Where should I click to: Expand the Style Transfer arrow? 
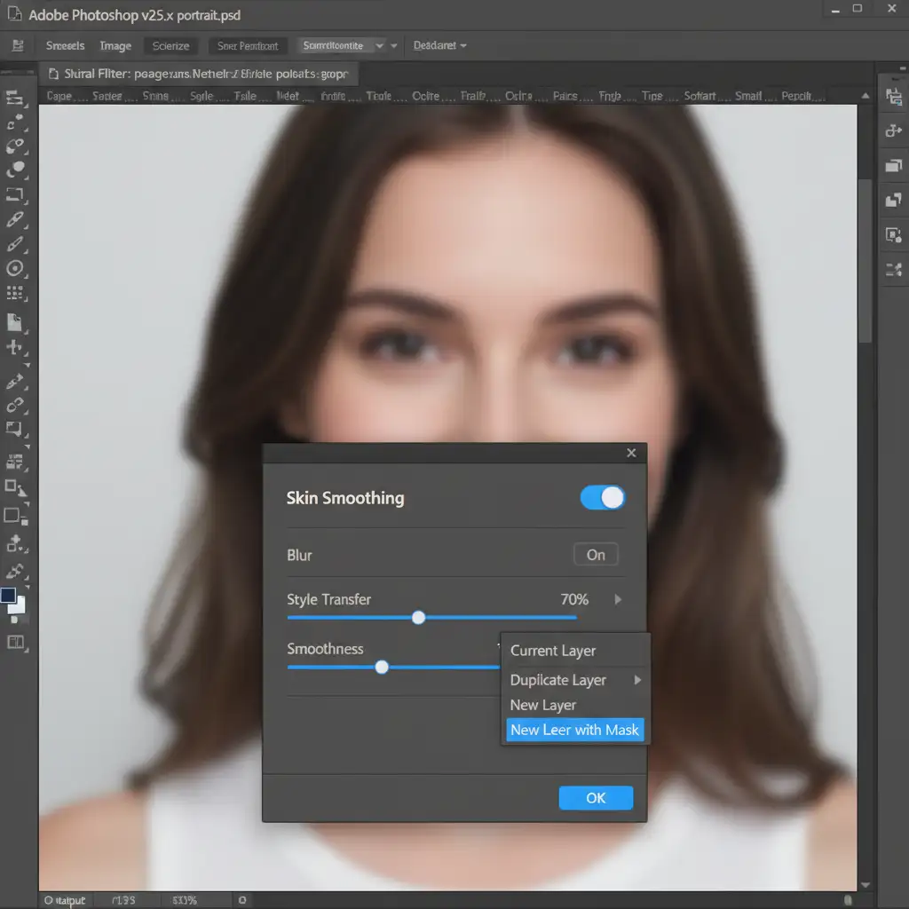619,600
